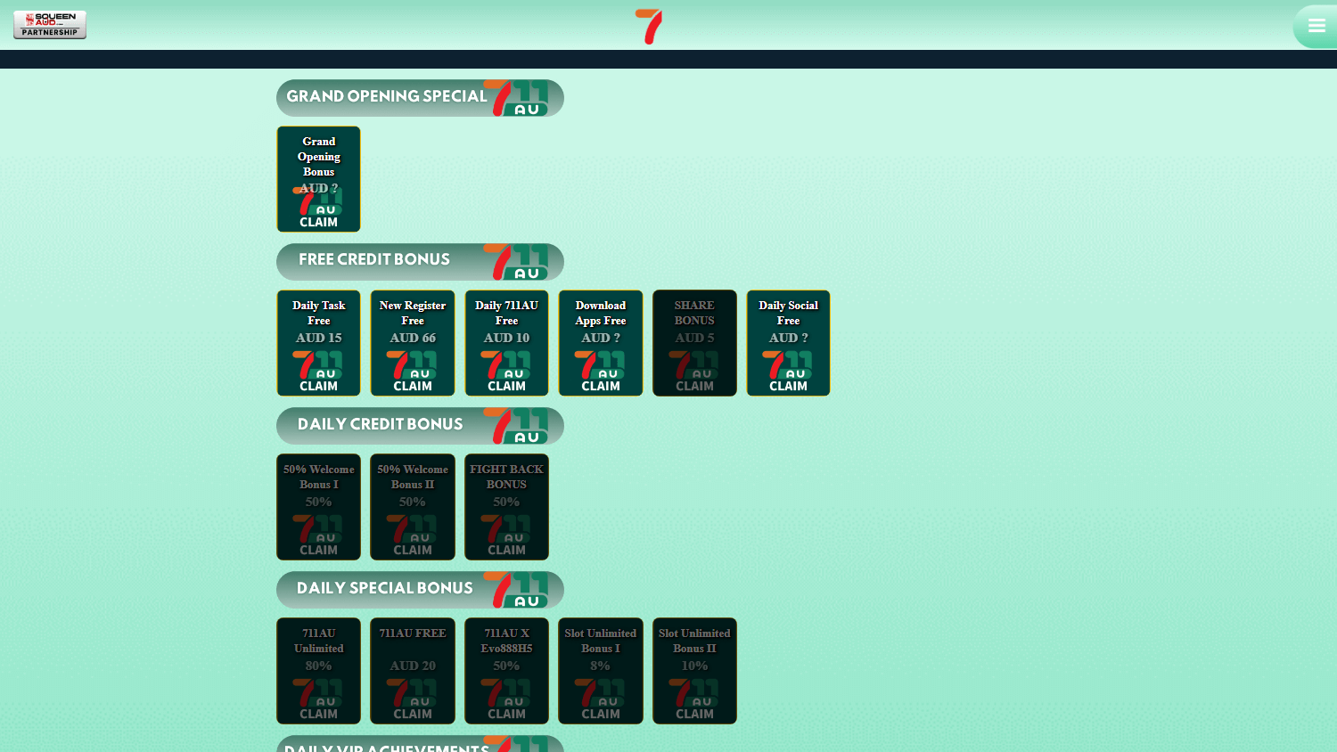1337x752 pixels.
Task: Click the 711AU logo on DAILY SPECIAL BONUS banner
Action: pyautogui.click(x=515, y=589)
